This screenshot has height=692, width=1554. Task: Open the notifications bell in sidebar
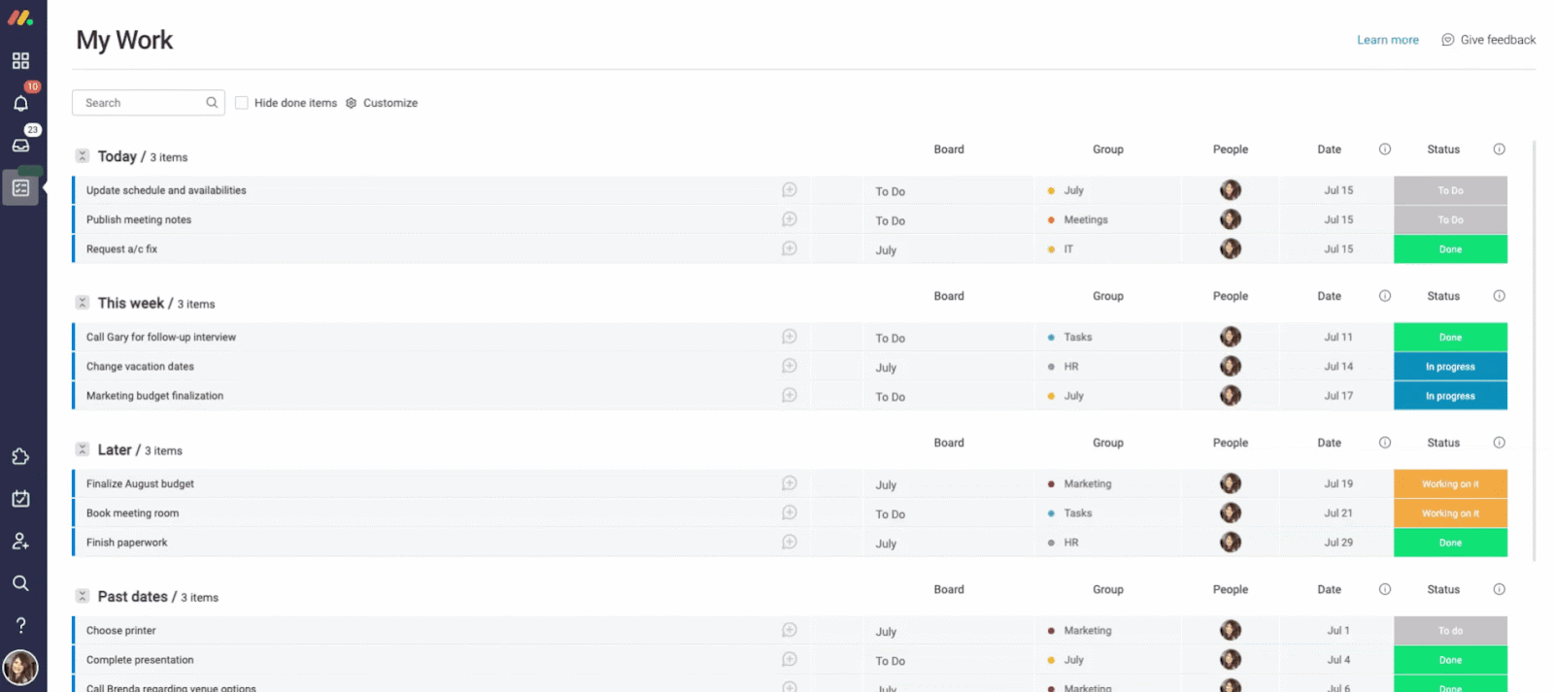point(20,103)
